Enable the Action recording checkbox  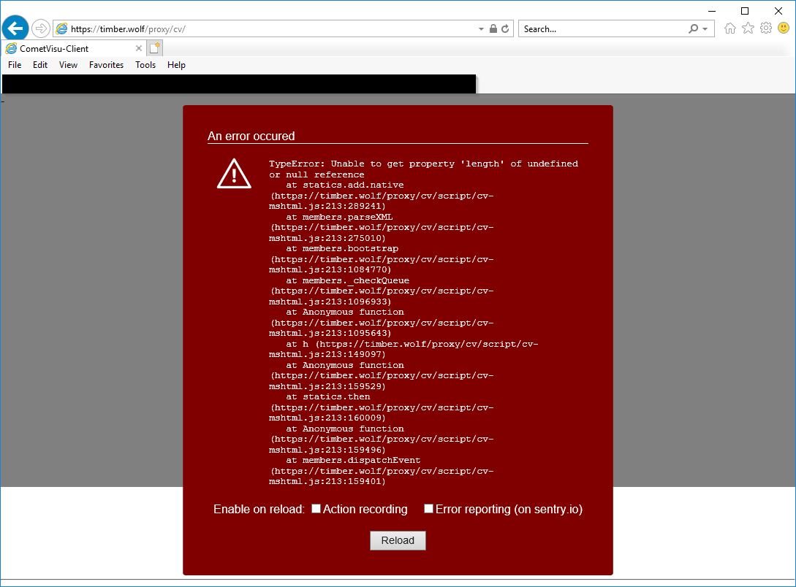(x=316, y=509)
